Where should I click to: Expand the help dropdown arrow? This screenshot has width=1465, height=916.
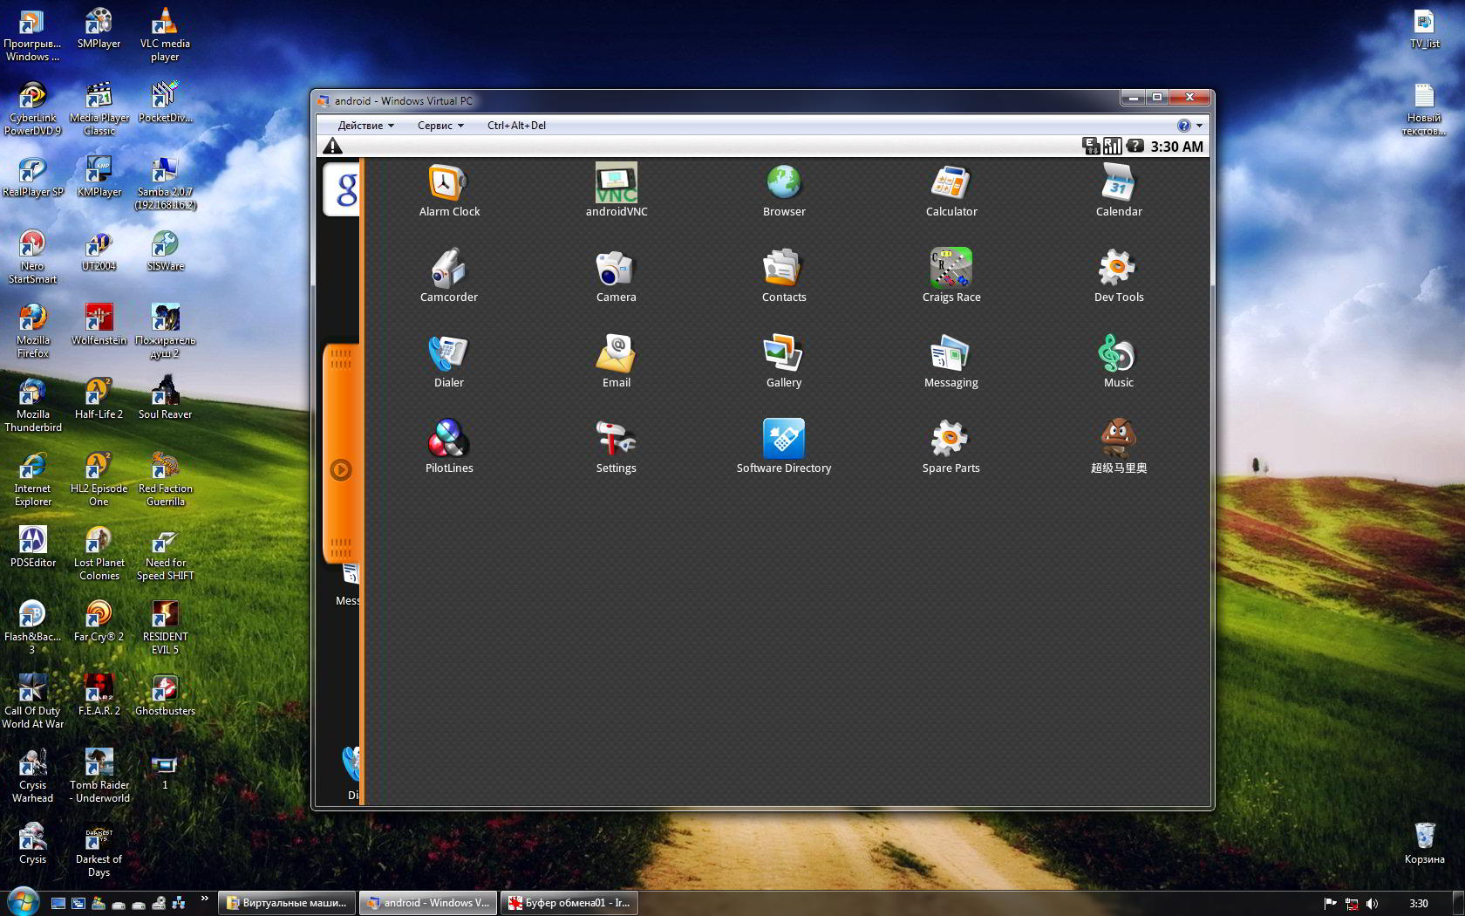(1200, 126)
